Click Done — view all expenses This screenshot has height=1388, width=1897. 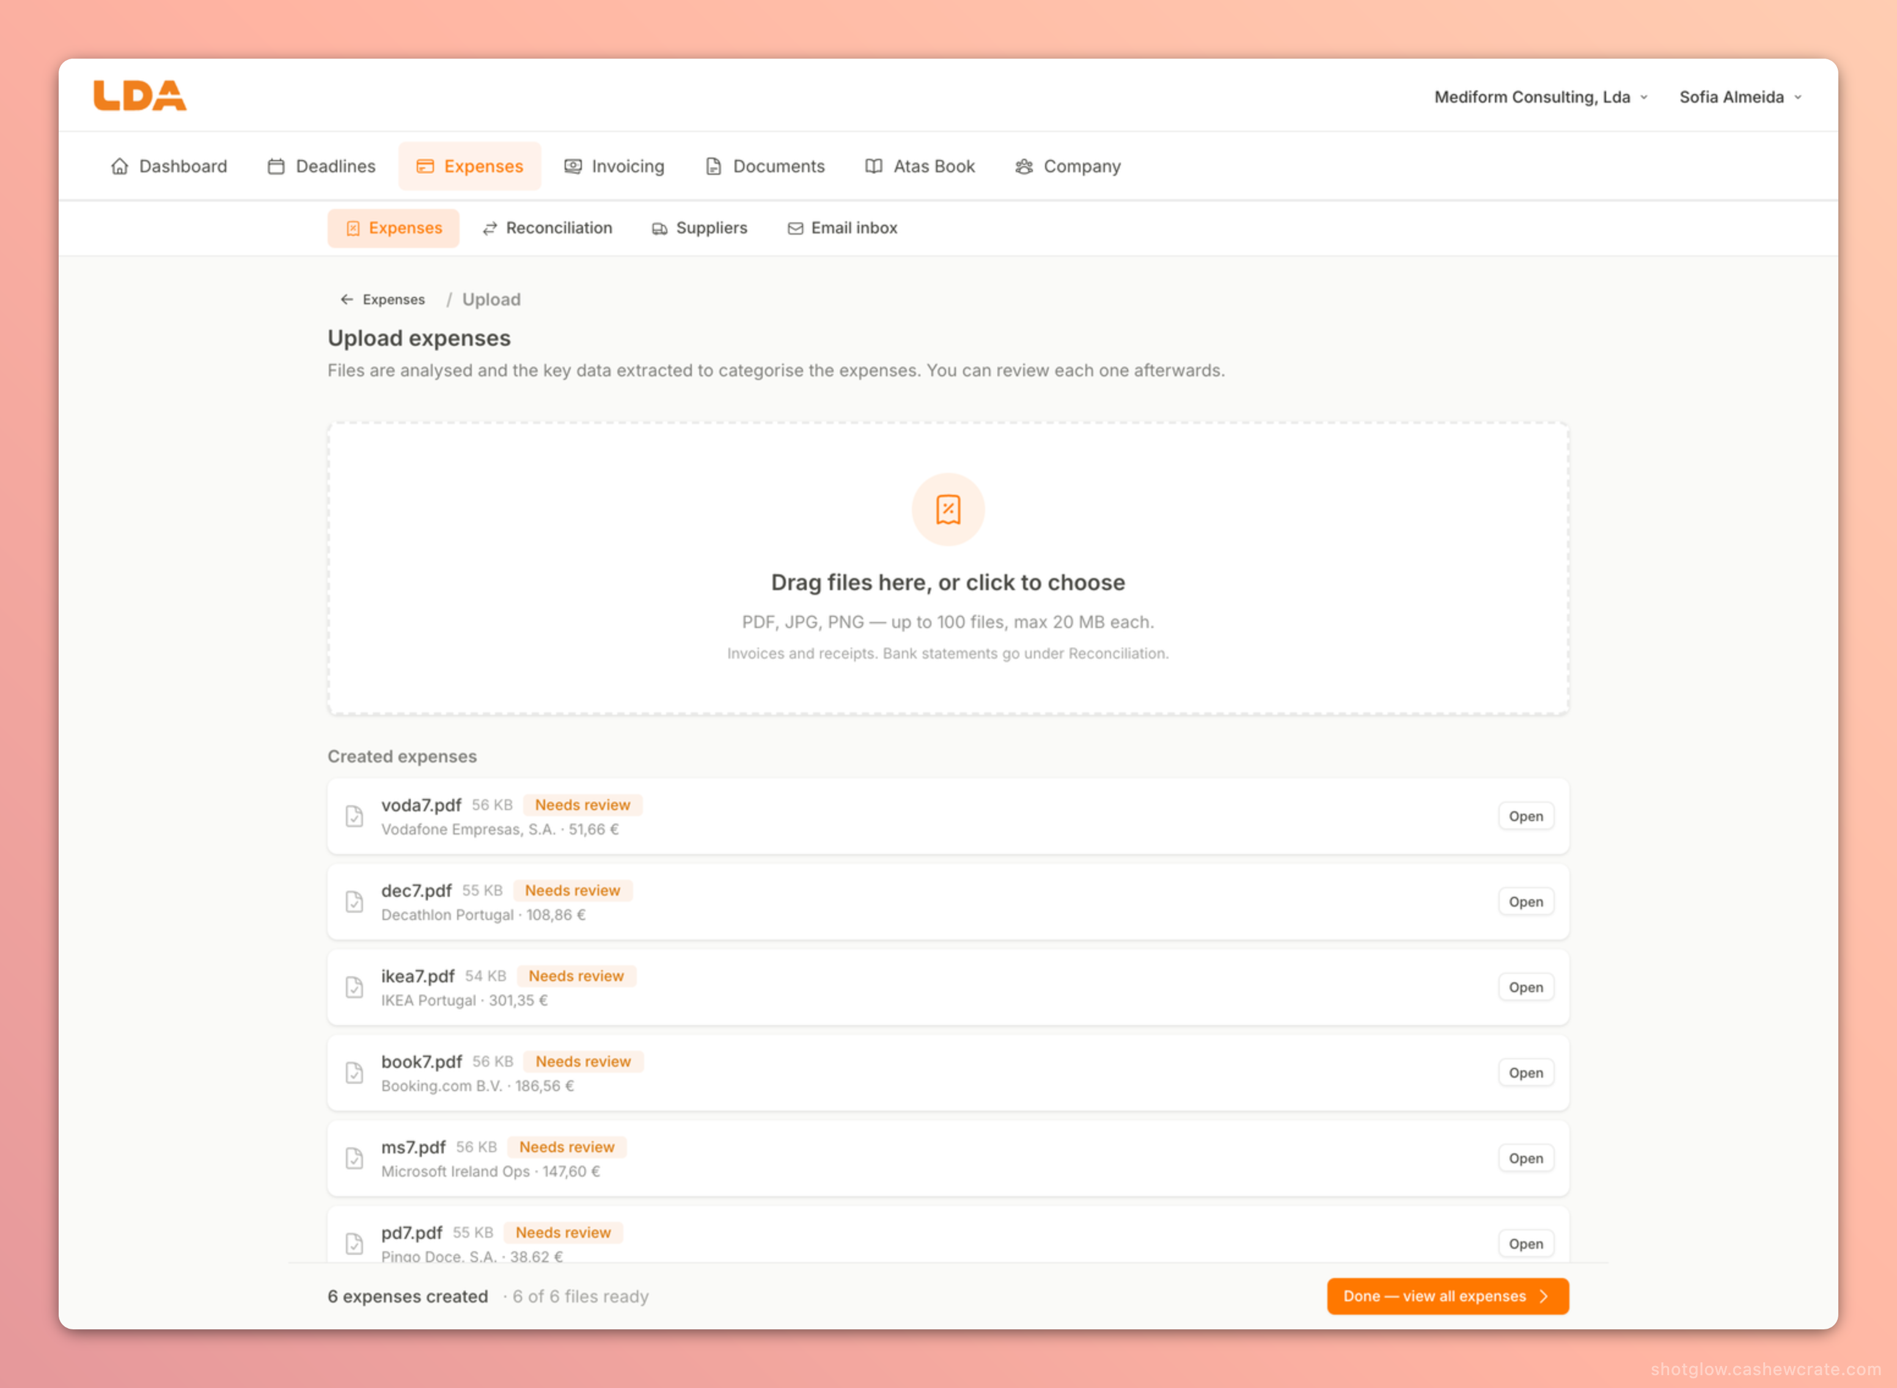pos(1447,1296)
